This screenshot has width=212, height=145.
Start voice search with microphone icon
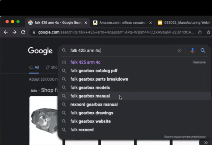192,51
